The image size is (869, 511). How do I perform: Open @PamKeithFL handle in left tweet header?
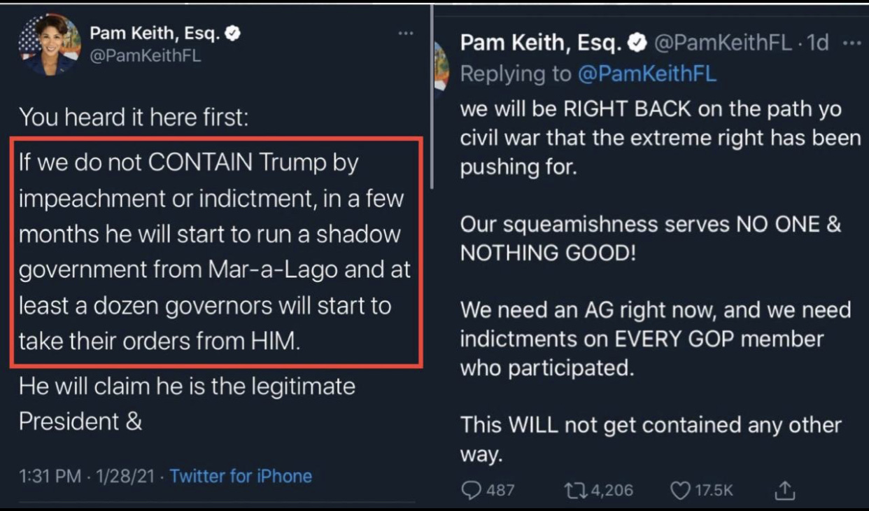pyautogui.click(x=146, y=57)
